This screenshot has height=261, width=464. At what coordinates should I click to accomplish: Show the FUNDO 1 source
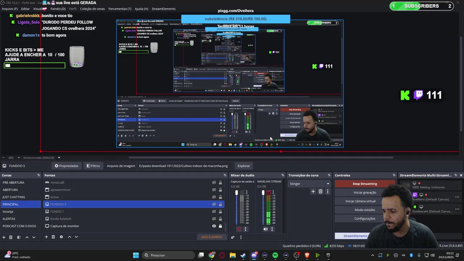point(214,212)
